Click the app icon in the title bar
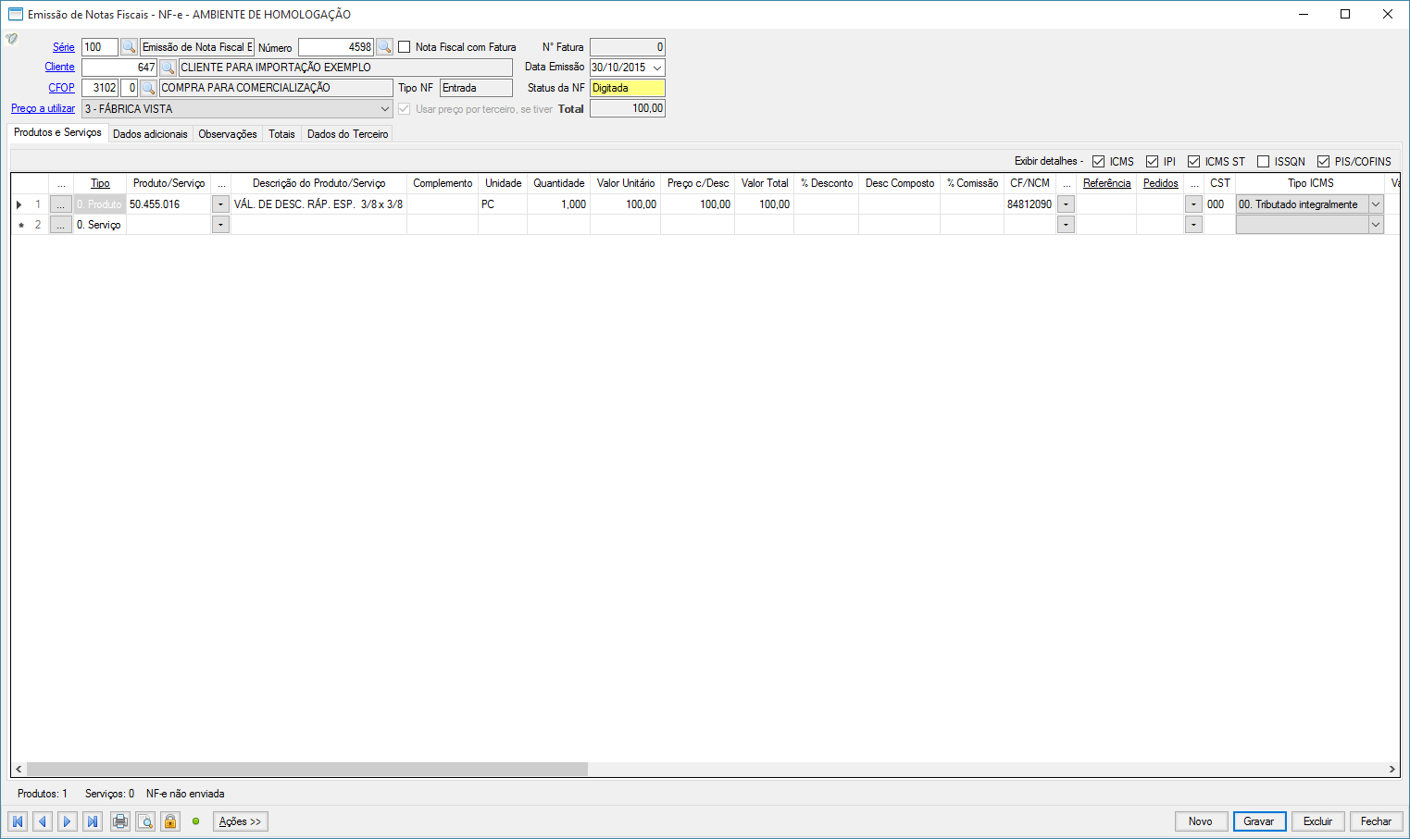The image size is (1410, 839). tap(16, 14)
